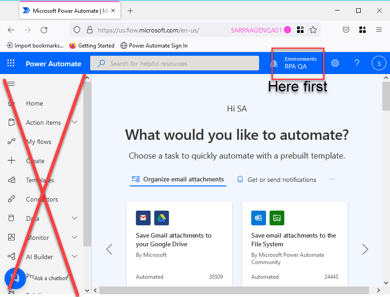The image size is (390, 297).
Task: Save page to Pocket
Action: (x=346, y=30)
